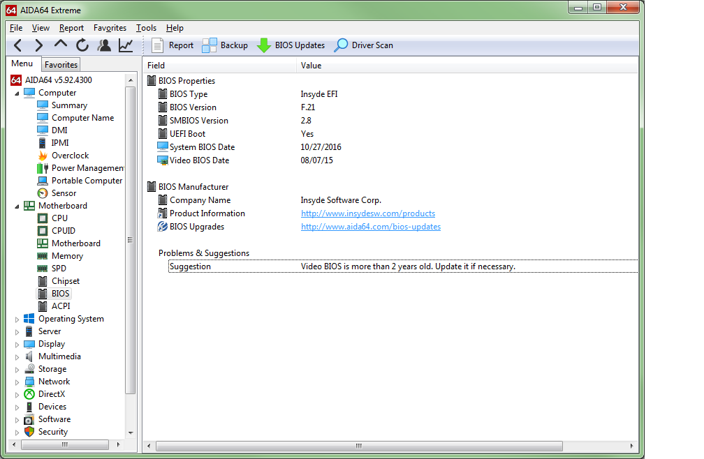704x459 pixels.
Task: Go back with the left arrow toolbar icon
Action: (x=18, y=45)
